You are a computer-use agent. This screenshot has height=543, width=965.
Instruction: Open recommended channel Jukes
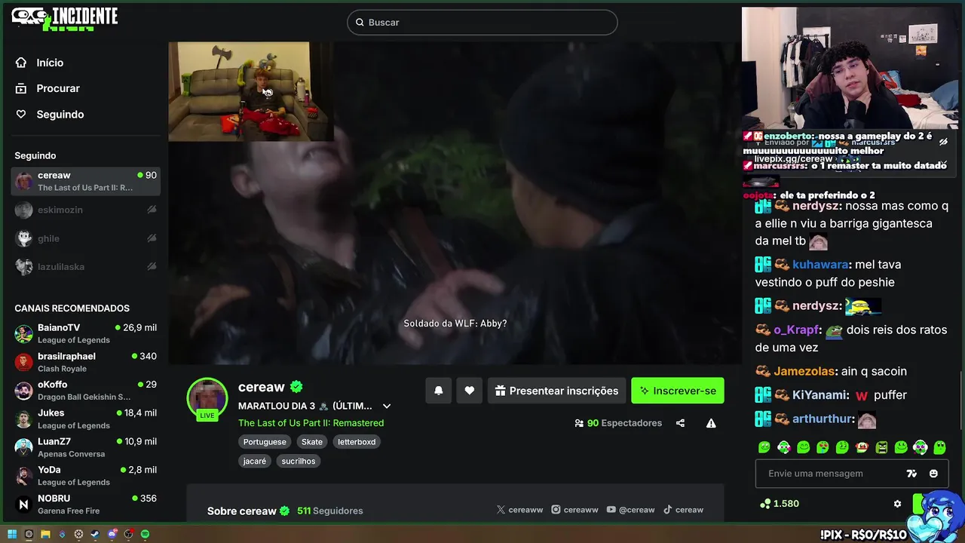[x=85, y=419]
